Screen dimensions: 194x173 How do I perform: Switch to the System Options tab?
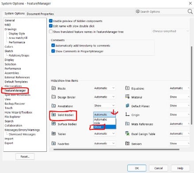15,14
